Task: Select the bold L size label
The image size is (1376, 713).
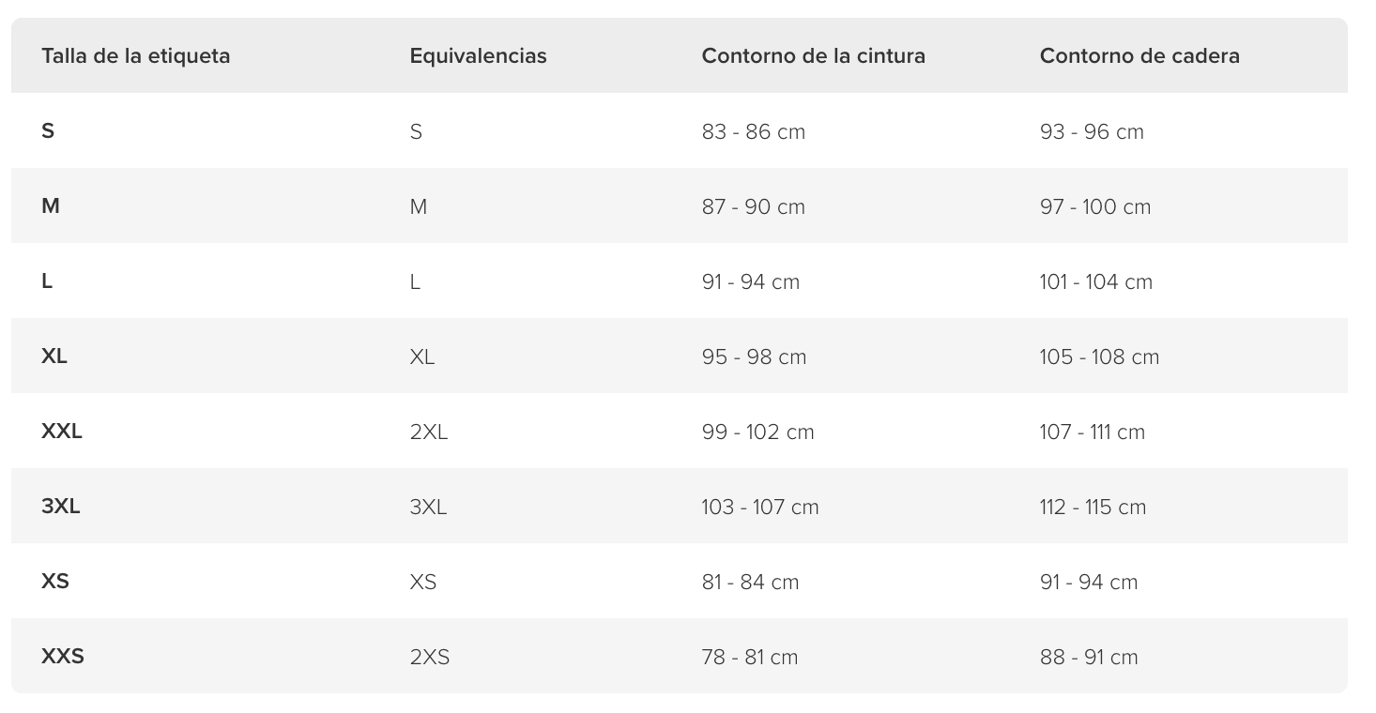Action: click(x=47, y=281)
